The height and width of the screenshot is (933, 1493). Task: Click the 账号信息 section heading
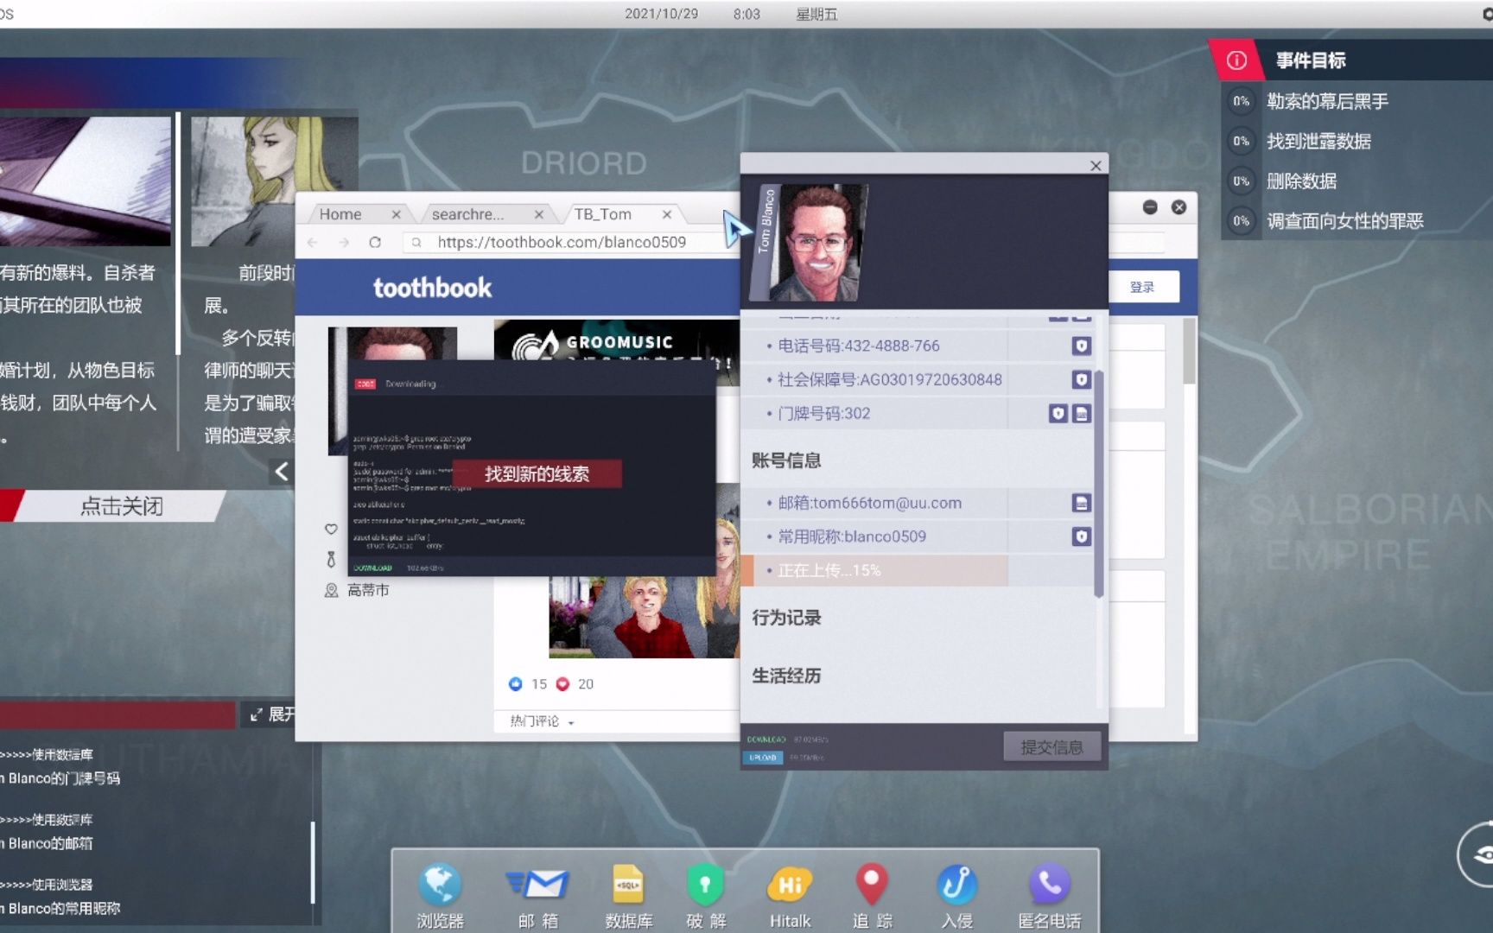pos(786,460)
